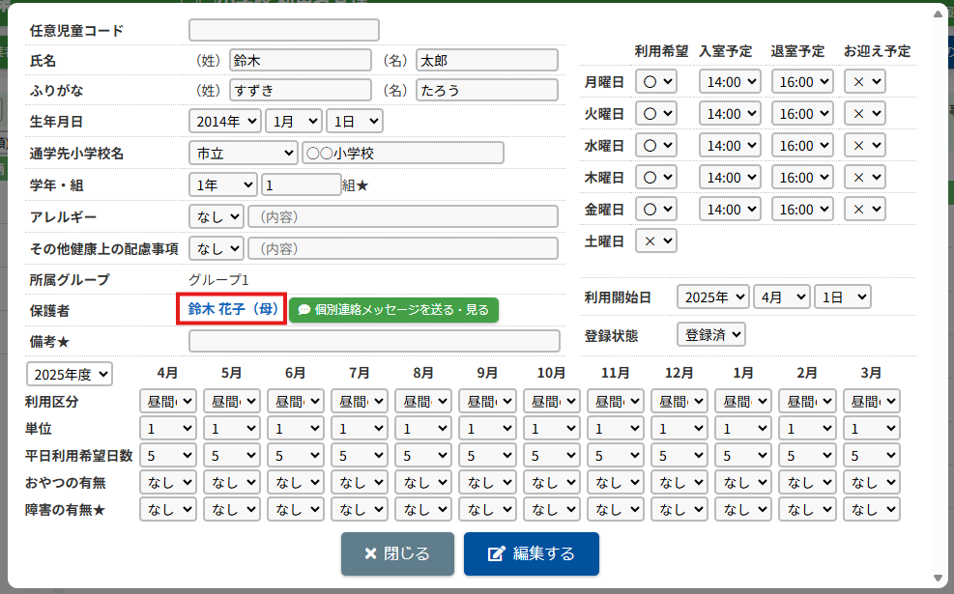Send individual message via green 個別連絡メッセージ button
The image size is (954, 594).
point(393,310)
